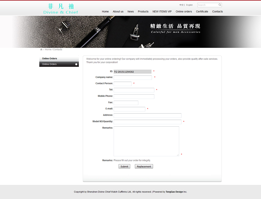Image resolution: width=261 pixels, height=199 pixels.
Task: Open the About us page
Action: [118, 11]
